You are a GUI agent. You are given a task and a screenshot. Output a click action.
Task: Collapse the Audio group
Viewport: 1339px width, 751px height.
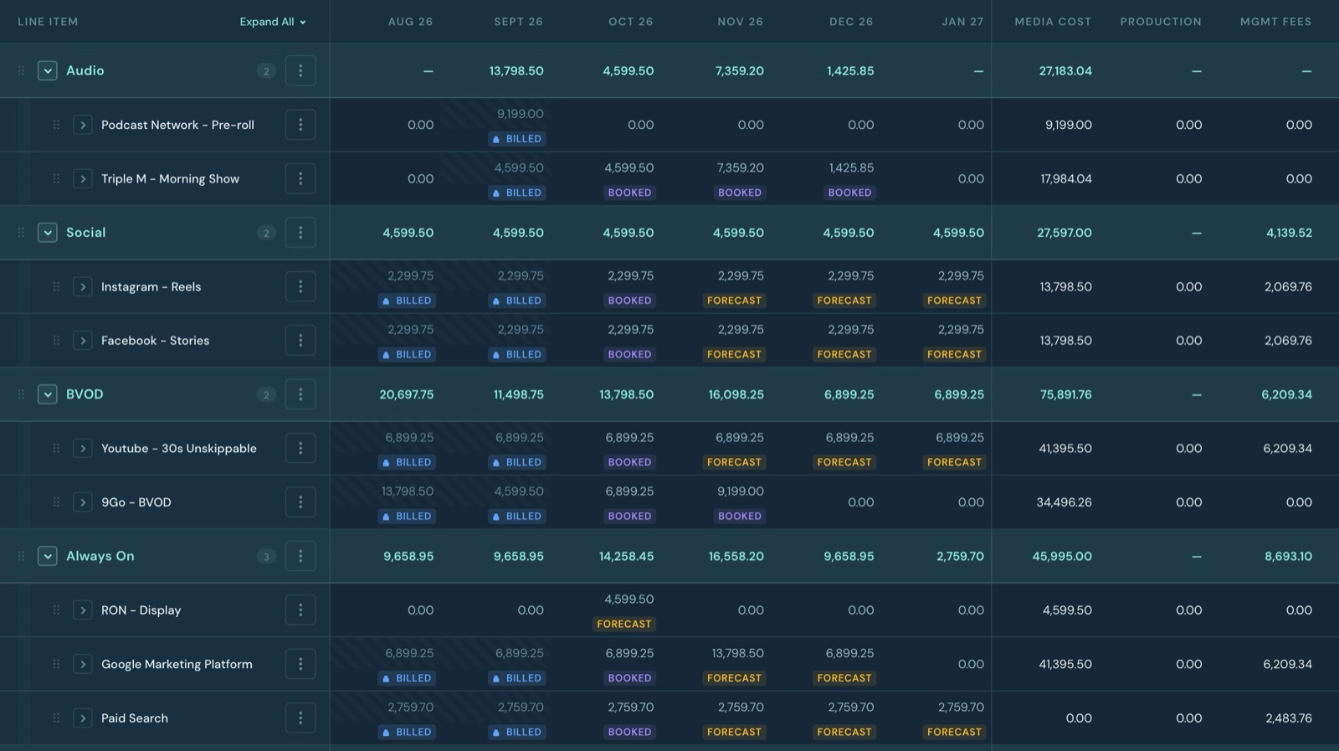(48, 71)
